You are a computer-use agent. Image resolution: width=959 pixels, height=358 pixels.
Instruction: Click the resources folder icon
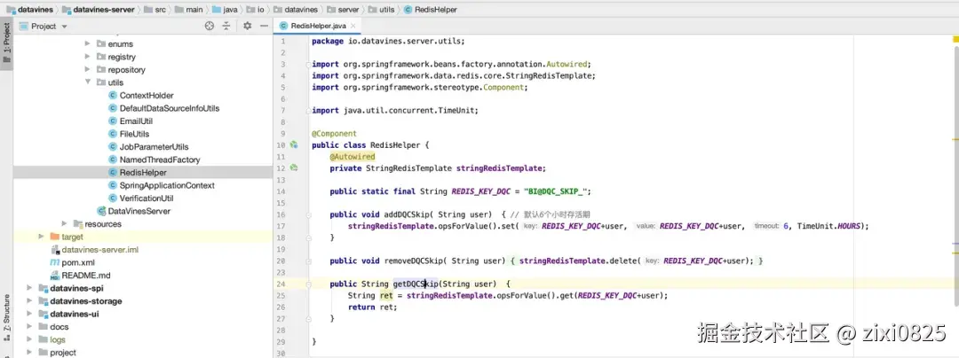[x=77, y=224]
